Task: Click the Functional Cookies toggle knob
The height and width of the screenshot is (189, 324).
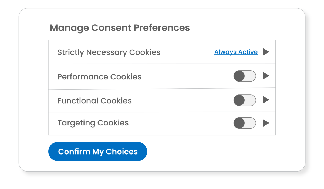Action: 239,100
